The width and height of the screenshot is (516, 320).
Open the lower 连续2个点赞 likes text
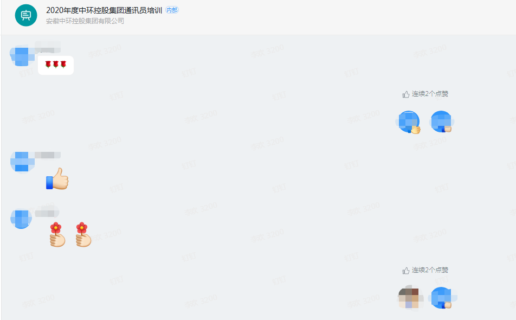click(430, 270)
